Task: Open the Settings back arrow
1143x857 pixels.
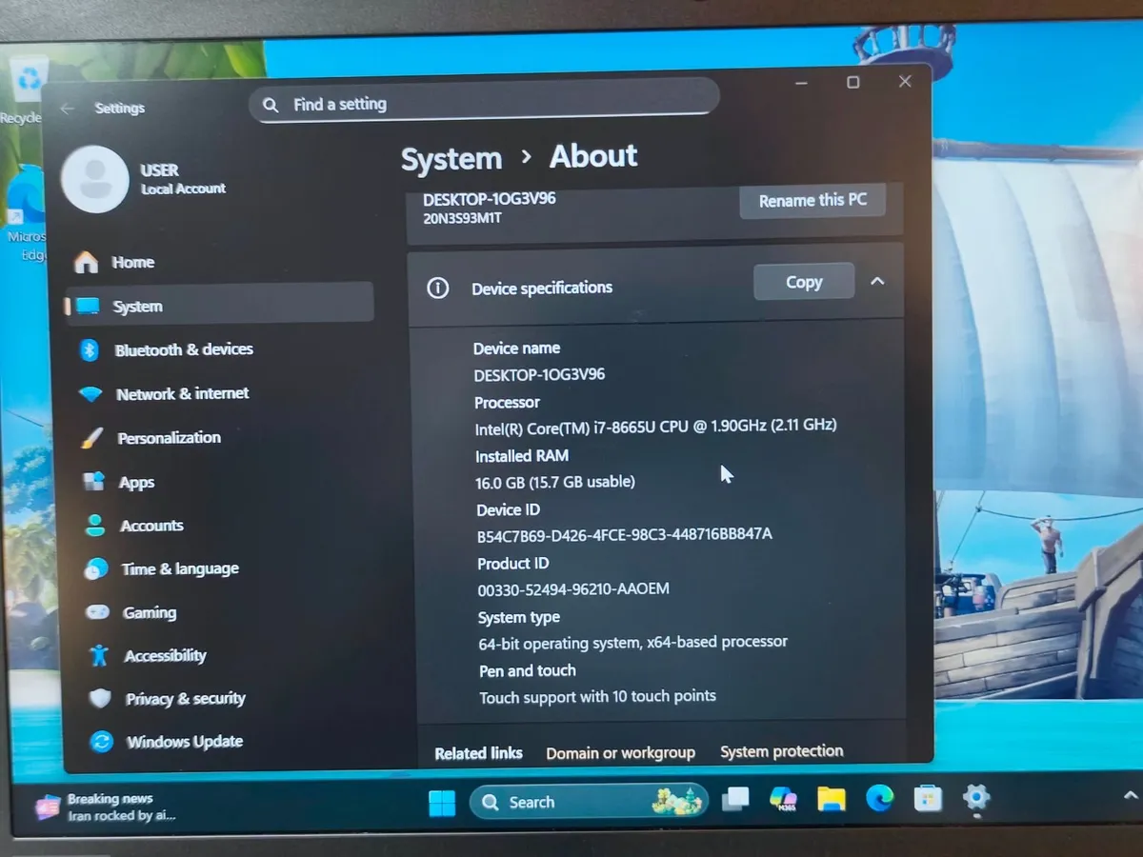Action: click(x=66, y=108)
